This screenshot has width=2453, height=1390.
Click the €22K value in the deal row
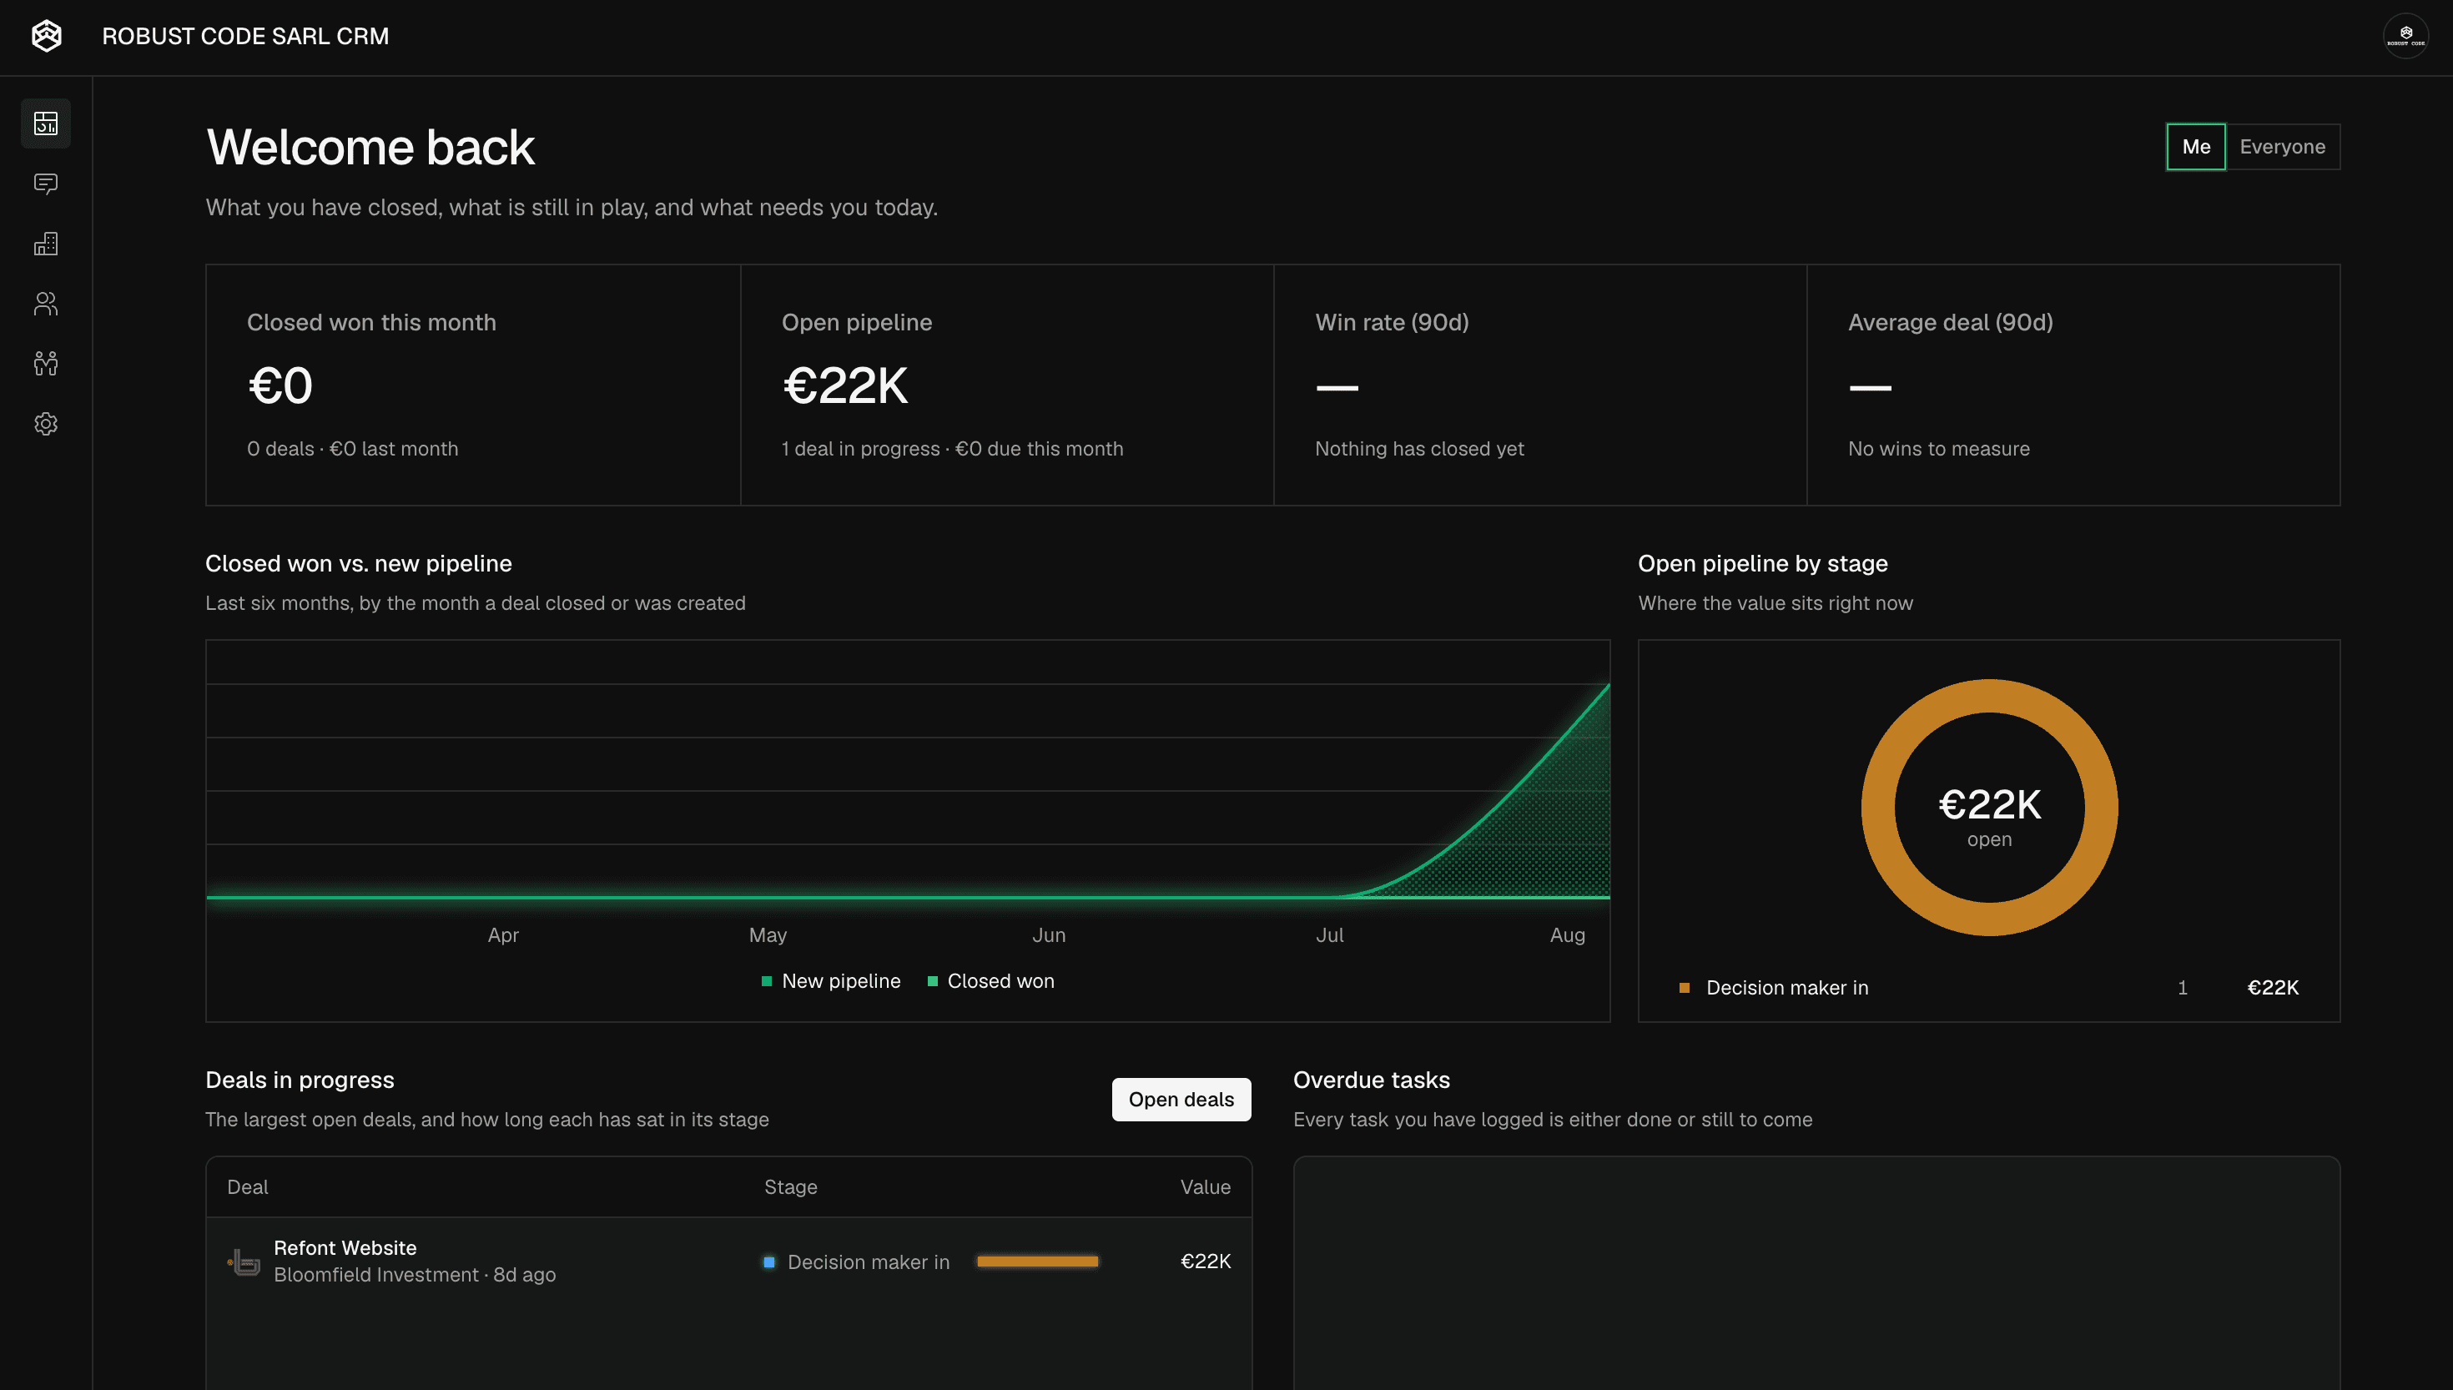pyautogui.click(x=1205, y=1262)
